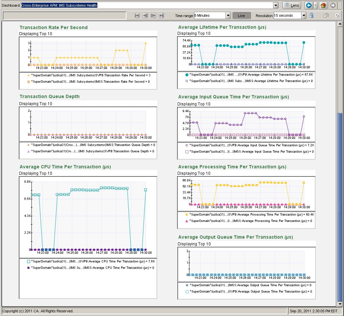Click teal circle swatch for SVPB Average Lifetime
The image size is (344, 316).
187,75
